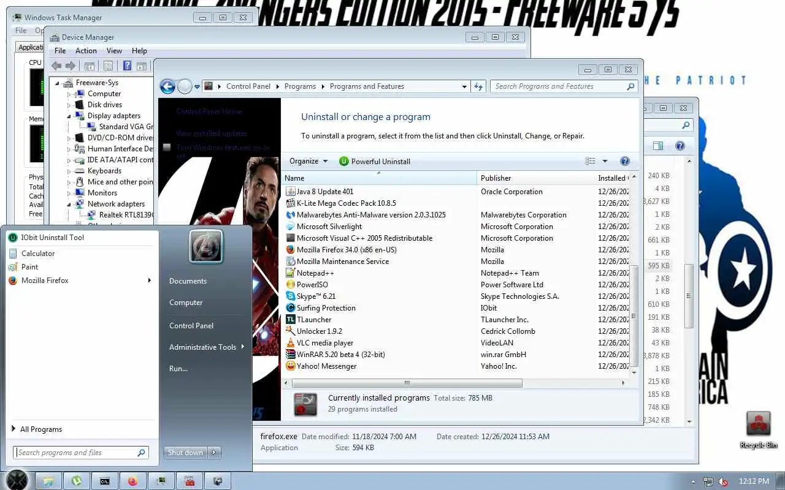Image resolution: width=785 pixels, height=490 pixels.
Task: Click Forward arrow in Device Manager toolbar
Action: (71, 66)
